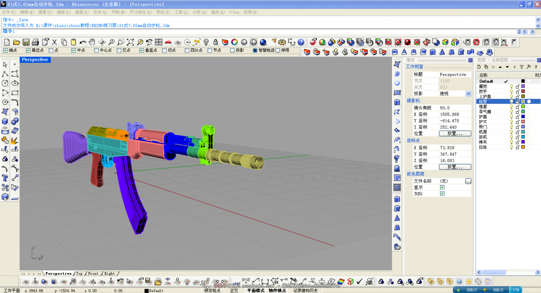Click the Open folder icon

(x=16, y=42)
